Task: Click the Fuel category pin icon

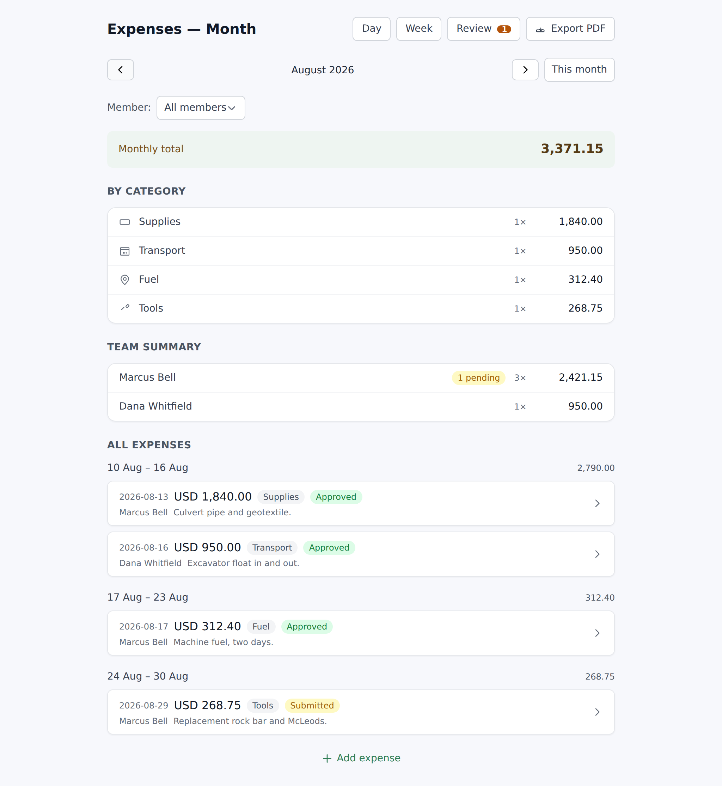Action: 125,280
